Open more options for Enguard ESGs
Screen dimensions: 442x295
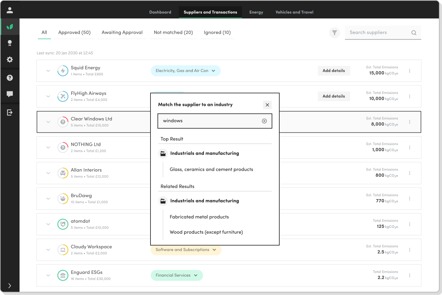tap(410, 275)
